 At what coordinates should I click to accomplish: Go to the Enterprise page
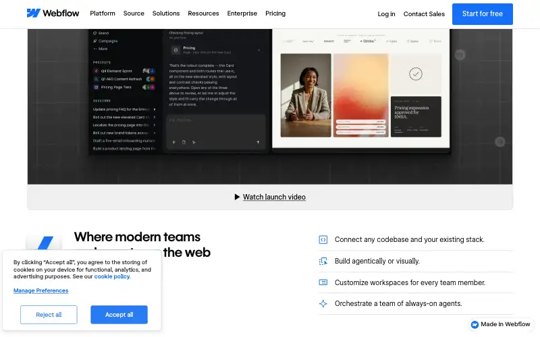point(242,13)
